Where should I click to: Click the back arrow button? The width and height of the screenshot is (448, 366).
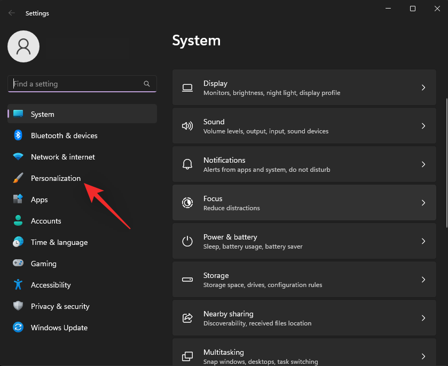(11, 13)
